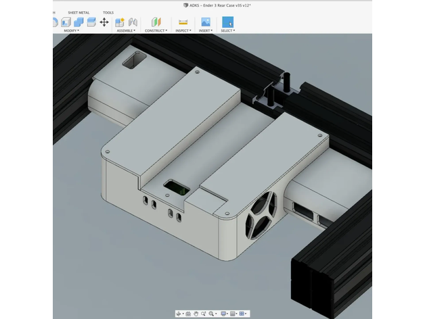This screenshot has width=425, height=319.
Task: Click the Insert image icon
Action: tap(206, 22)
